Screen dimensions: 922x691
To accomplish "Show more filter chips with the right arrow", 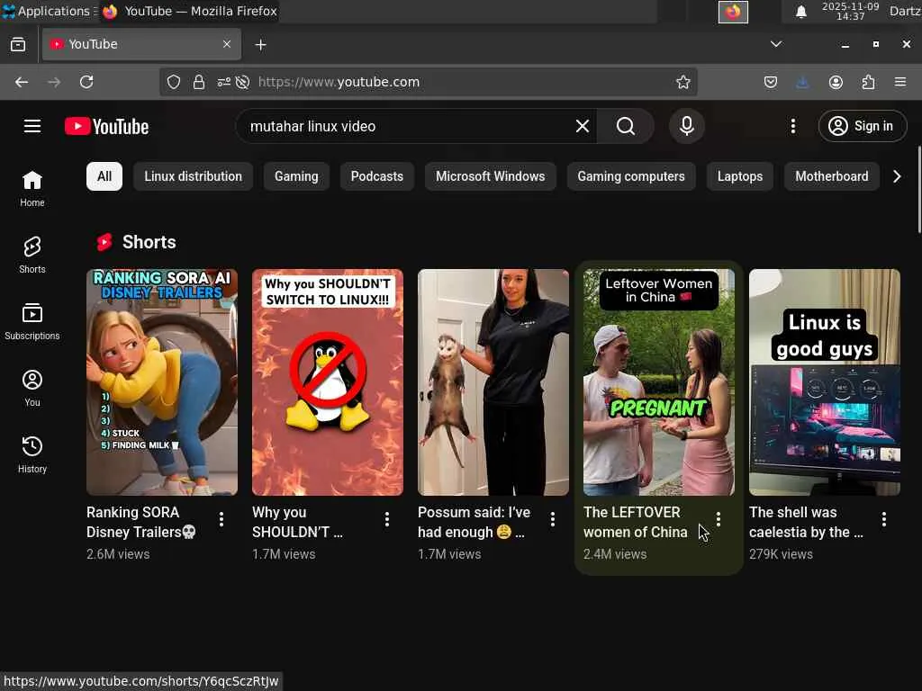I will coord(897,176).
